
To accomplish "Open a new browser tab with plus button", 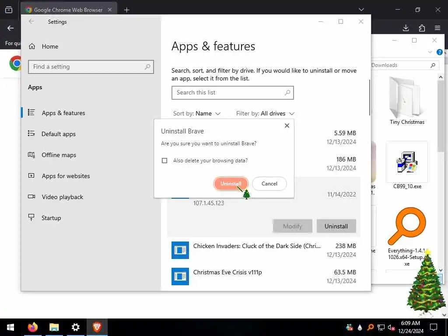I will point(126,10).
